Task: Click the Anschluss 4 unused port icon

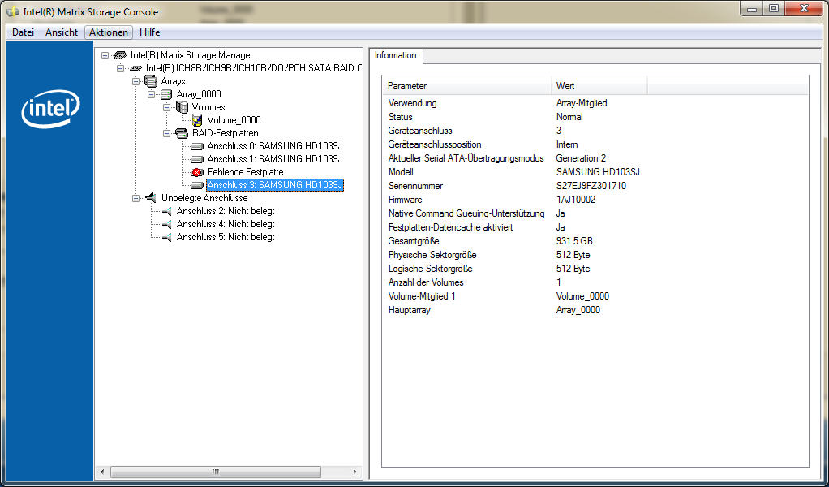Action: pyautogui.click(x=166, y=224)
